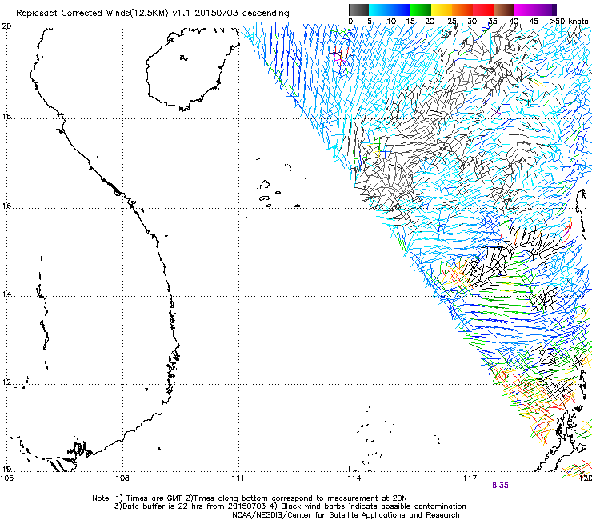Click the longitude label 105
This screenshot has width=592, height=520.
(6, 478)
